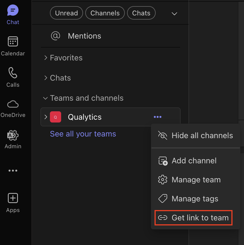Open the Mentions view

[84, 36]
